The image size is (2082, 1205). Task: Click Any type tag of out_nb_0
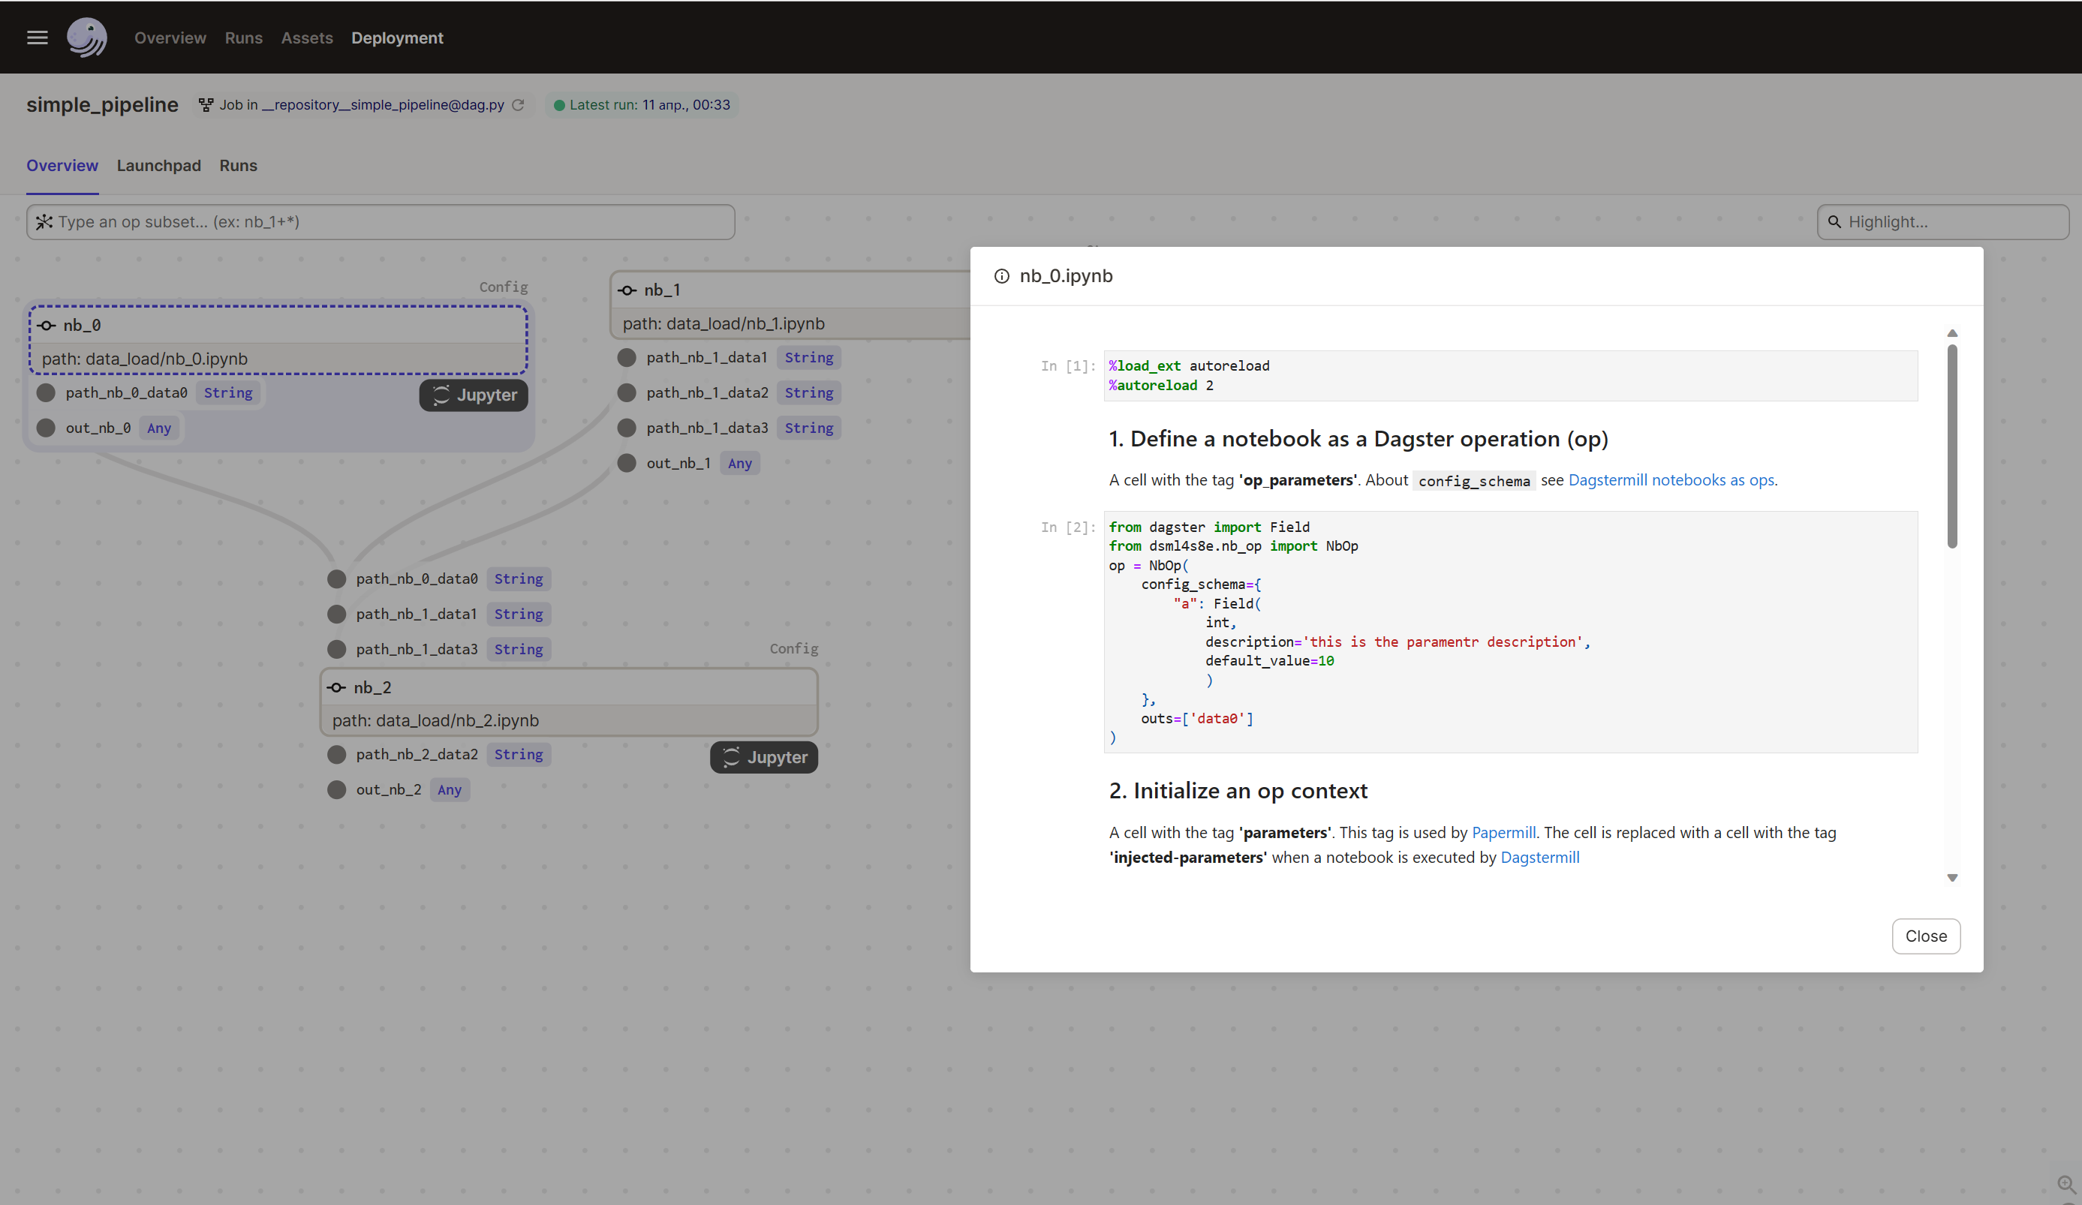(158, 428)
